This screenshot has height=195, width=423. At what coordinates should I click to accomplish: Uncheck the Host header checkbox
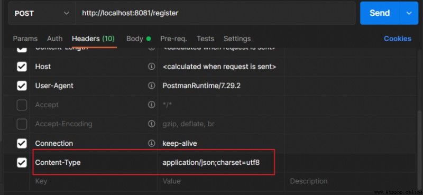(x=22, y=67)
